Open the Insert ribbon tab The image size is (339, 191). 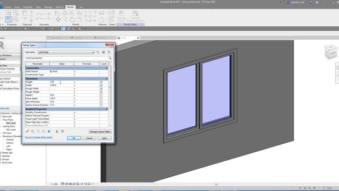(17, 7)
